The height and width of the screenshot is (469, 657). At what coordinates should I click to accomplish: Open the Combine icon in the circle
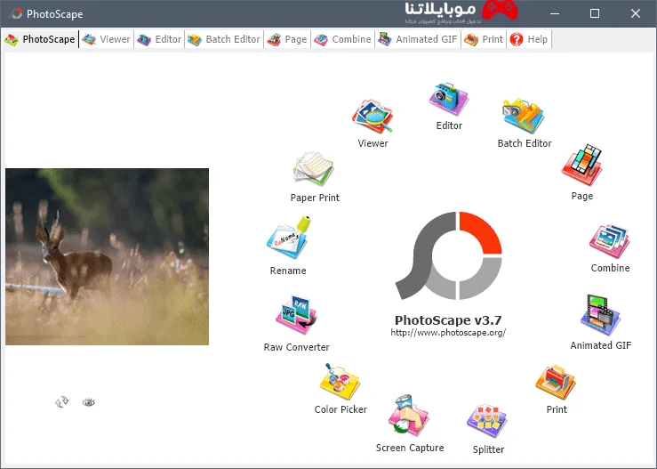[610, 241]
